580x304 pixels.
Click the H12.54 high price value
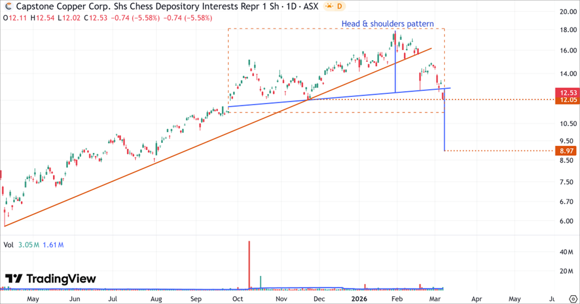42,18
